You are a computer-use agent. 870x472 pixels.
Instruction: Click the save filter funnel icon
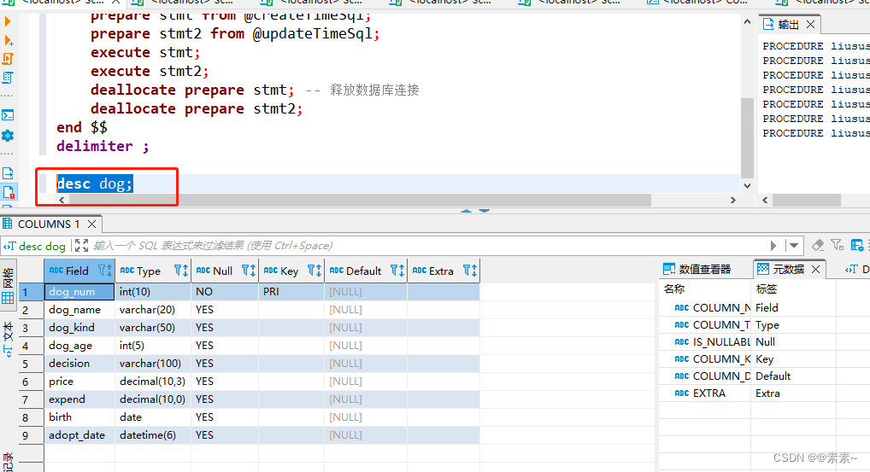point(838,245)
